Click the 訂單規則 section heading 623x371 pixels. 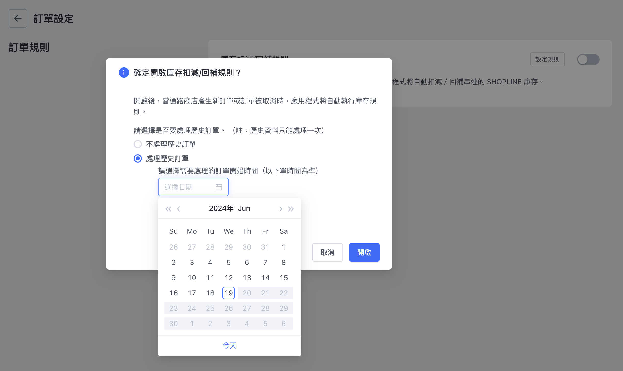[x=29, y=47]
